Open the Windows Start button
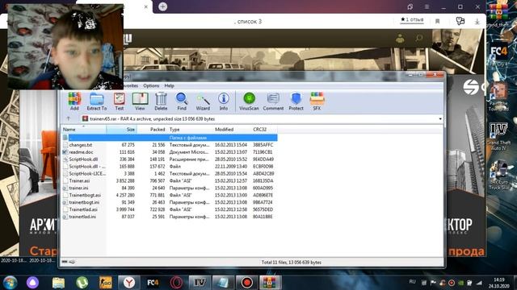The image size is (517, 290). tap(10, 283)
